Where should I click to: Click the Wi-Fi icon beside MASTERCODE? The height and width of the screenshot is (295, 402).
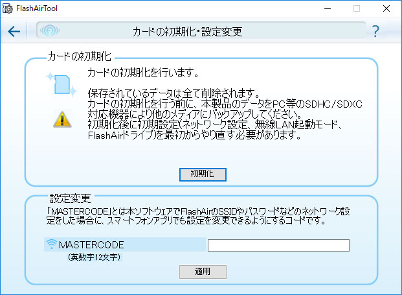tap(52, 244)
